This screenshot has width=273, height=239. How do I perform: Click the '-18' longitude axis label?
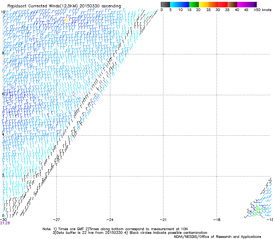pos(217,220)
